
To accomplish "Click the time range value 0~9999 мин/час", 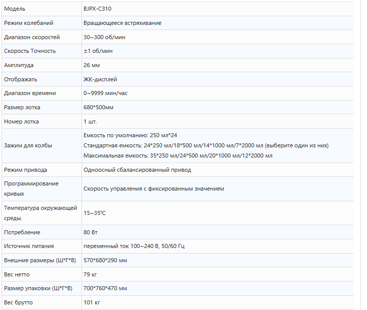I will point(105,93).
